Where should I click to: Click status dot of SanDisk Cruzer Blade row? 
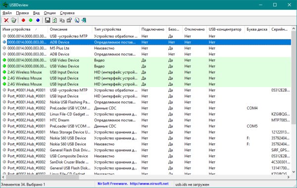tap(4, 162)
